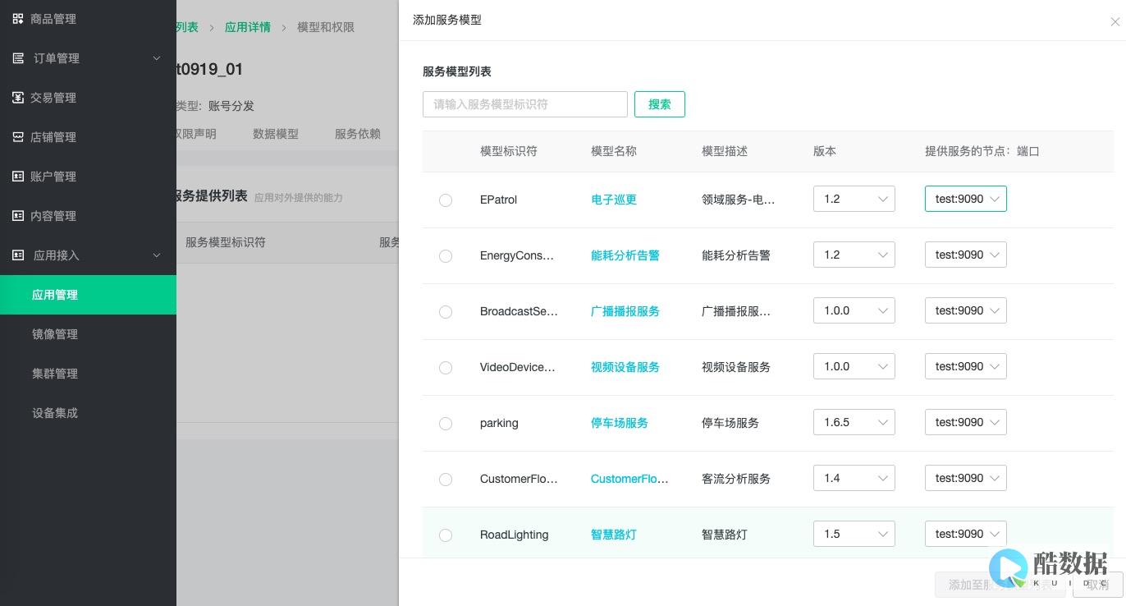Viewport: 1126px width, 606px height.
Task: Open version 1.4 dropdown for CustomerFlo...
Action: 854,478
